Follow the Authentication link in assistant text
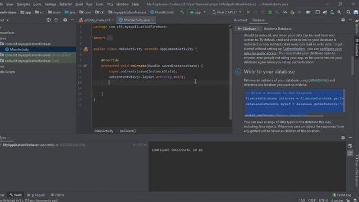Viewport: 359px width, 202px height. pos(293,49)
